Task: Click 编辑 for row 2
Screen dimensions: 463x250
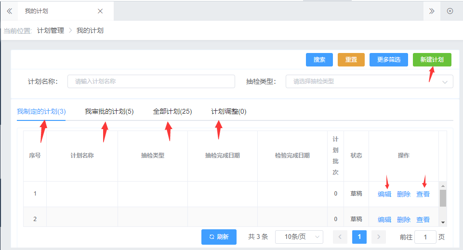Action: point(384,220)
